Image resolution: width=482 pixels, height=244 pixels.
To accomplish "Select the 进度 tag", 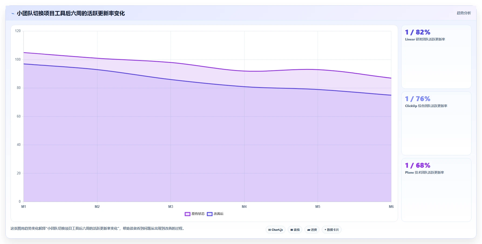I will point(312,230).
